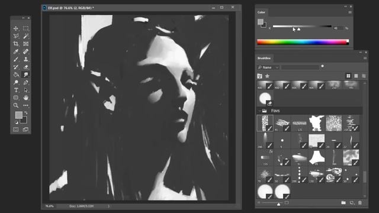
Task: Select the speckled texture brush preset
Action: pyautogui.click(x=334, y=123)
